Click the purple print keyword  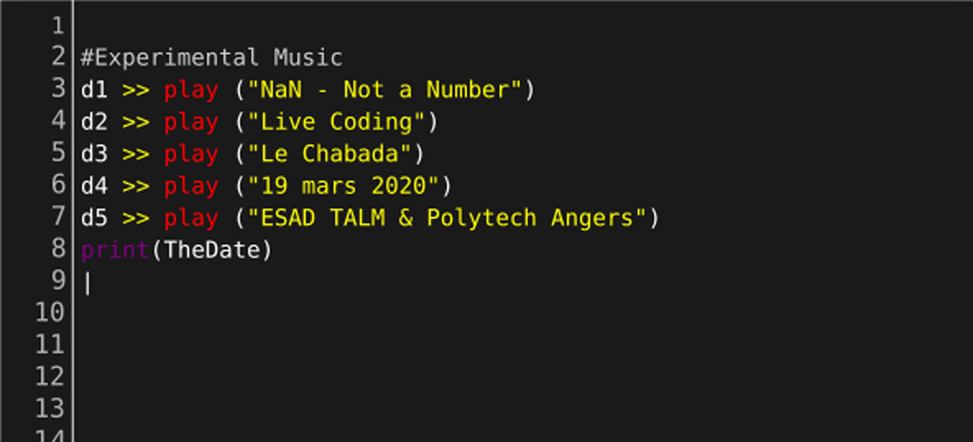[115, 250]
